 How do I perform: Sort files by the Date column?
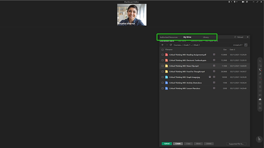click(x=232, y=50)
